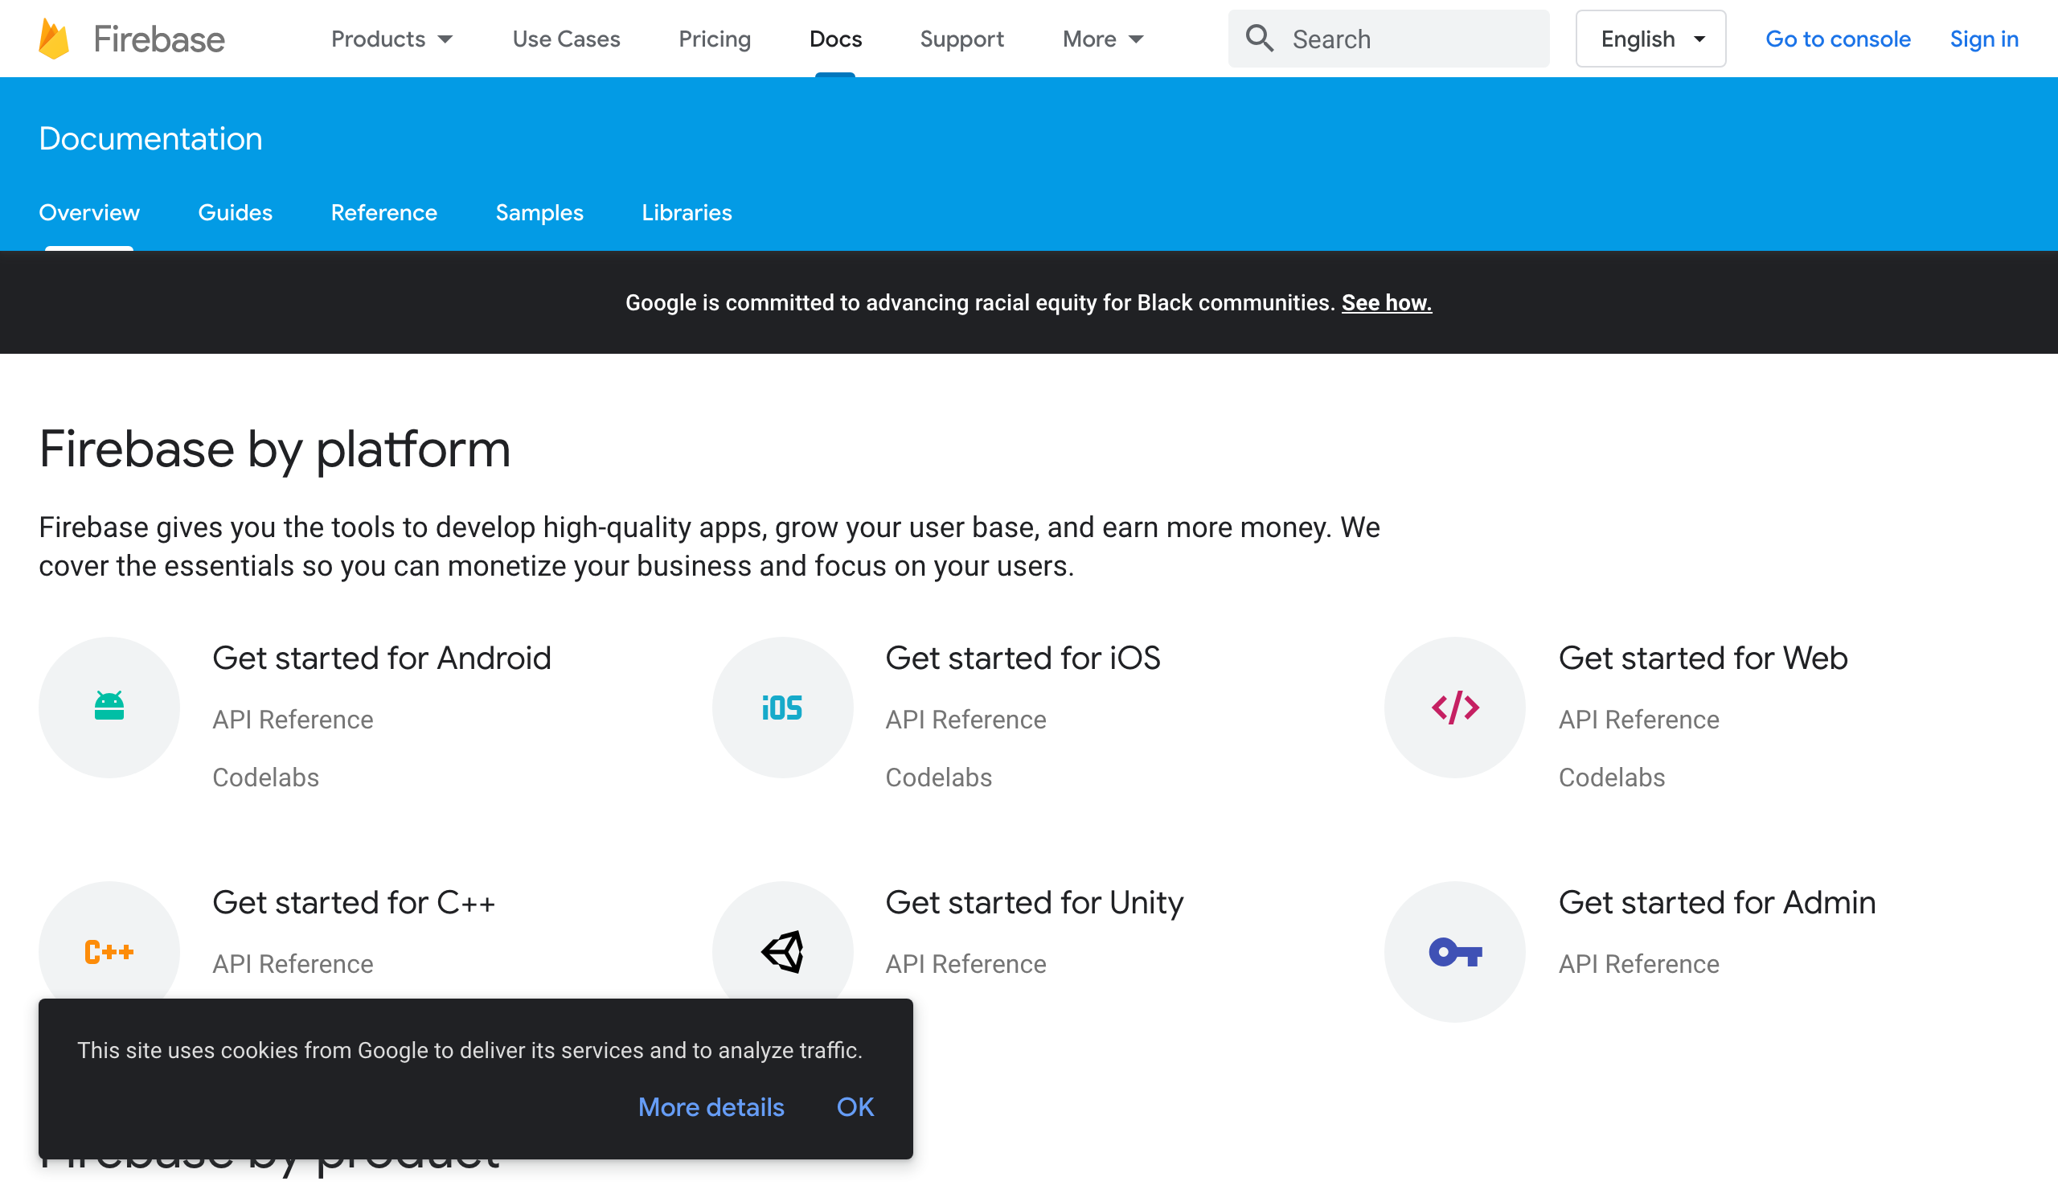Dismiss cookie notice with OK
2058x1198 pixels.
(855, 1107)
